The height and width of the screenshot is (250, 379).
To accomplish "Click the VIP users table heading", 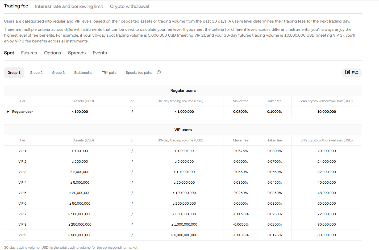I will point(183,130).
